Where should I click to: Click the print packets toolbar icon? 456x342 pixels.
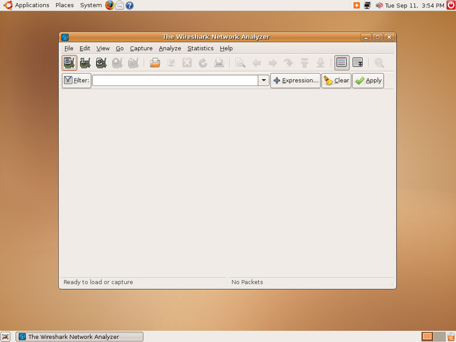coord(219,63)
